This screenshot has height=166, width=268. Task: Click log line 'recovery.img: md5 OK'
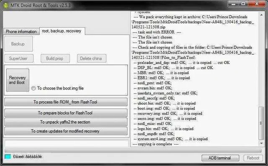pos(168,114)
